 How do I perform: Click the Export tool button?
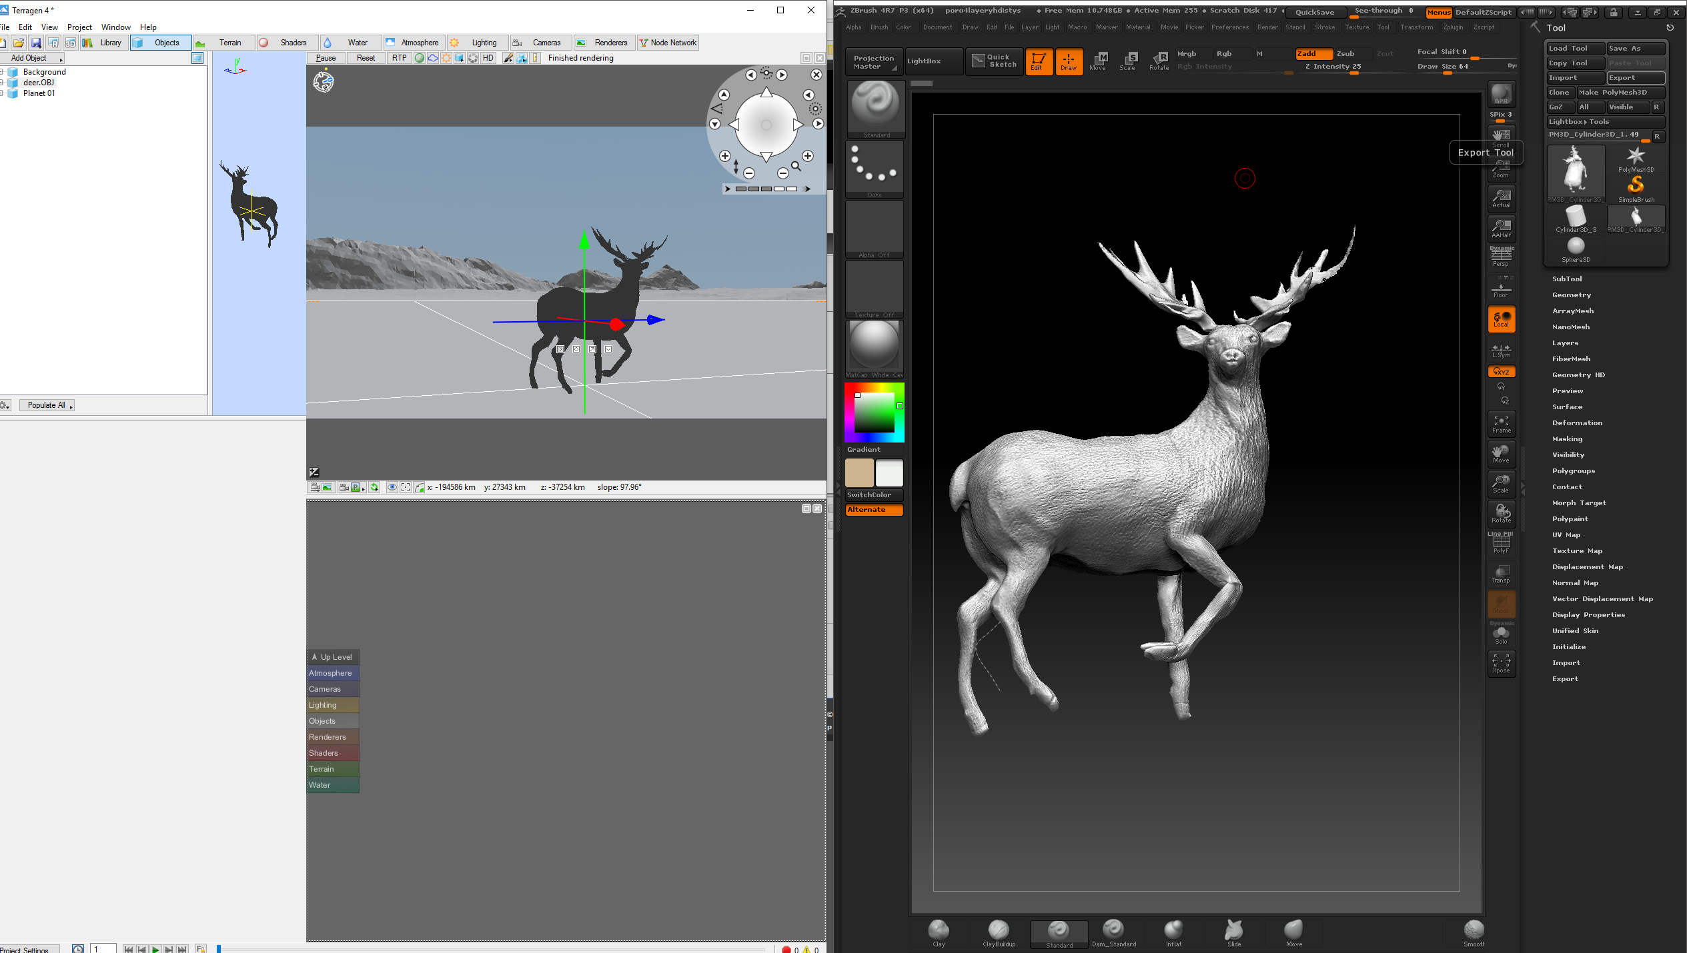click(1635, 78)
